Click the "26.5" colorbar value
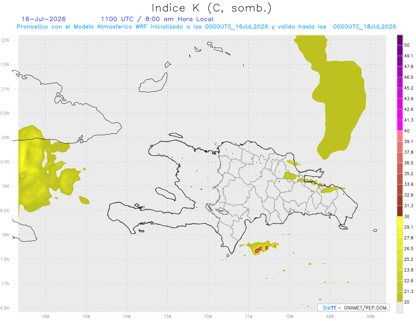Screen dimensions: 416x321 click(x=409, y=248)
